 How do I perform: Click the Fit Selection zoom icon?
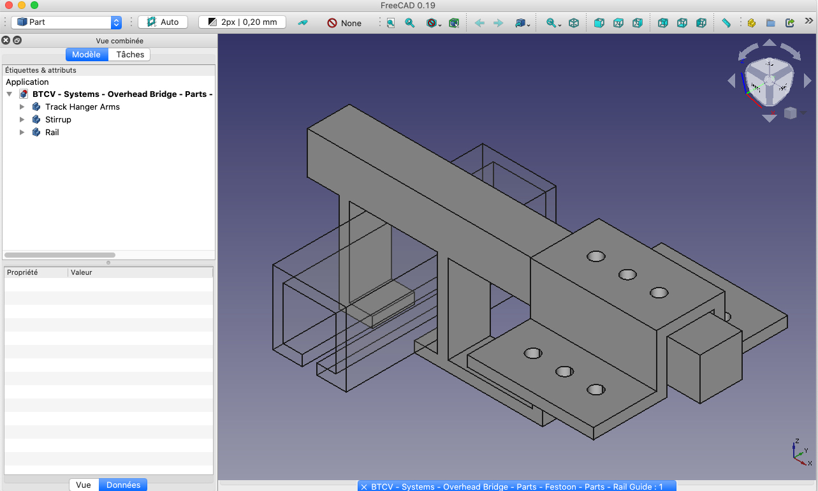[x=410, y=23]
